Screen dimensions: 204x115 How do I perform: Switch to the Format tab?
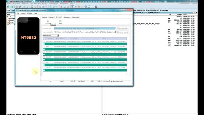click(51, 17)
